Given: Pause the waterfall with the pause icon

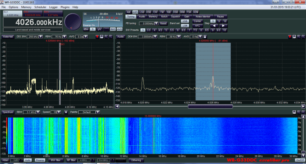Looking at the screenshot, I should pos(66,112).
